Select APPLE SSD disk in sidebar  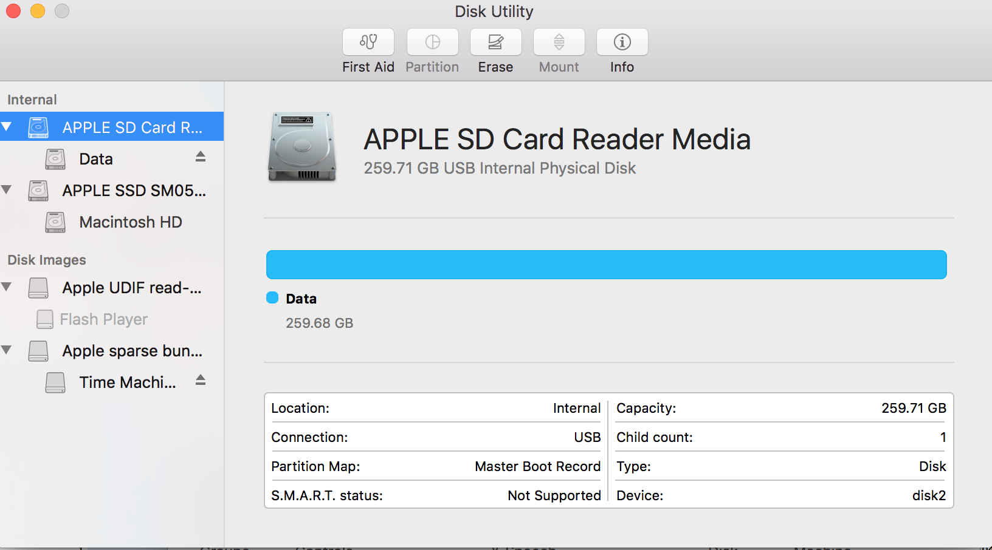point(134,191)
